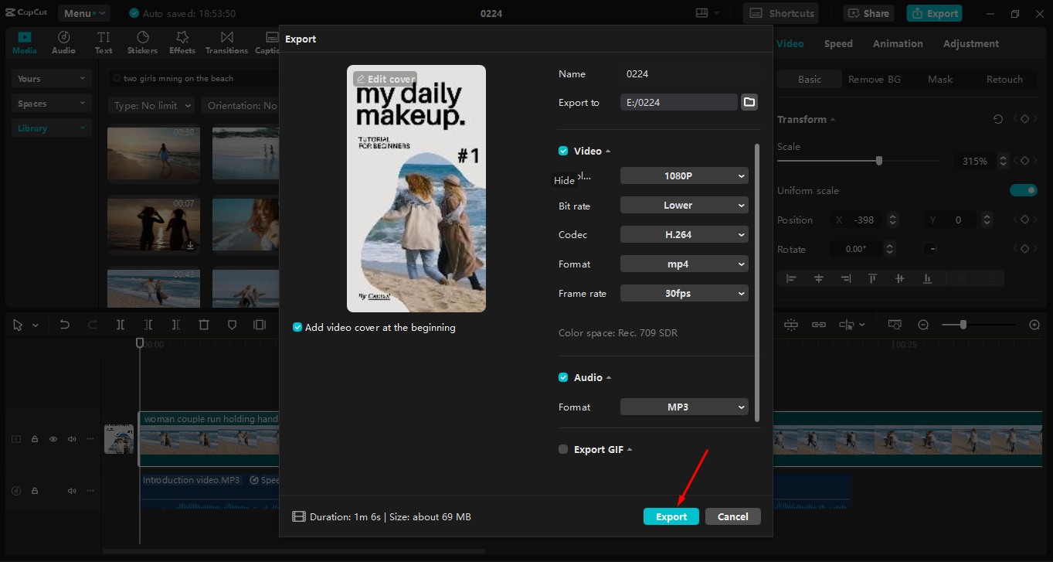Enable the Export GIF checkbox
This screenshot has width=1053, height=562.
(x=563, y=449)
